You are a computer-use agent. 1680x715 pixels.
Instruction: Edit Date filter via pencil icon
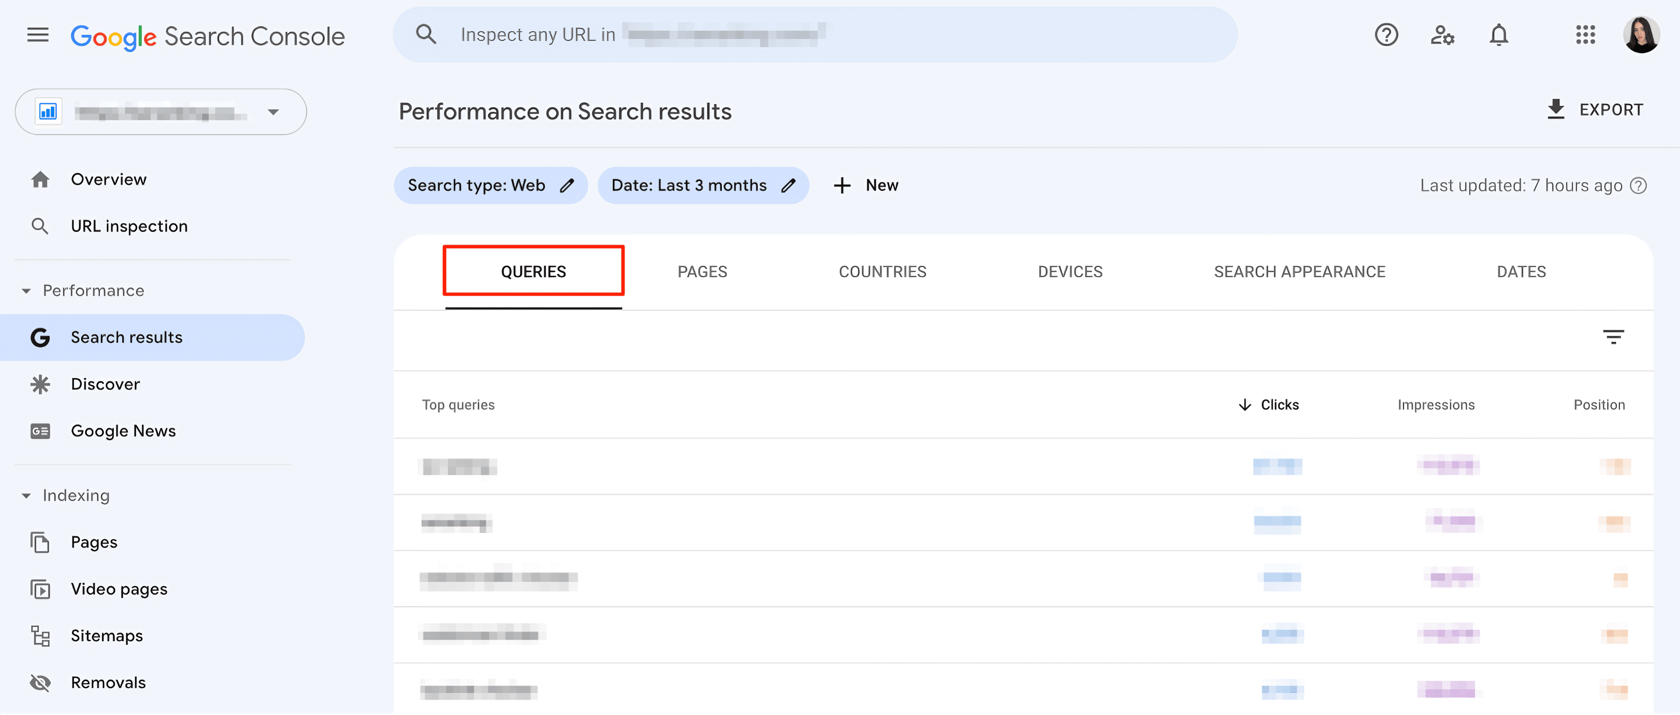click(x=788, y=186)
